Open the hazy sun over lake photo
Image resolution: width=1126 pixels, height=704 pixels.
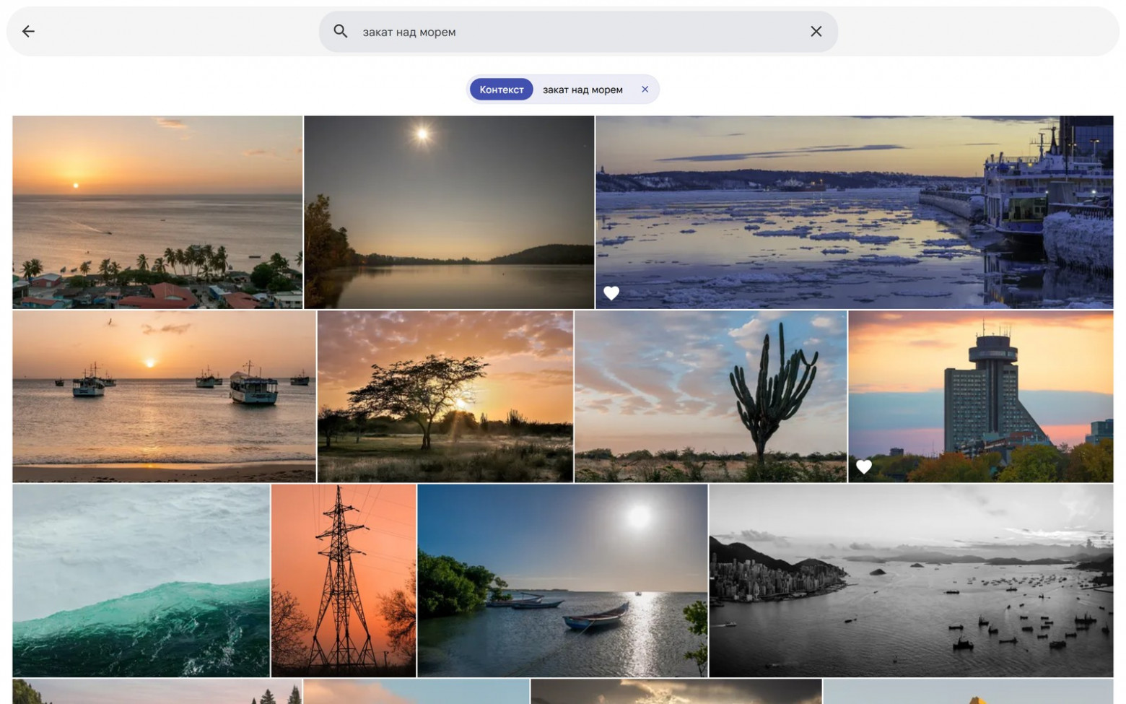pyautogui.click(x=449, y=212)
